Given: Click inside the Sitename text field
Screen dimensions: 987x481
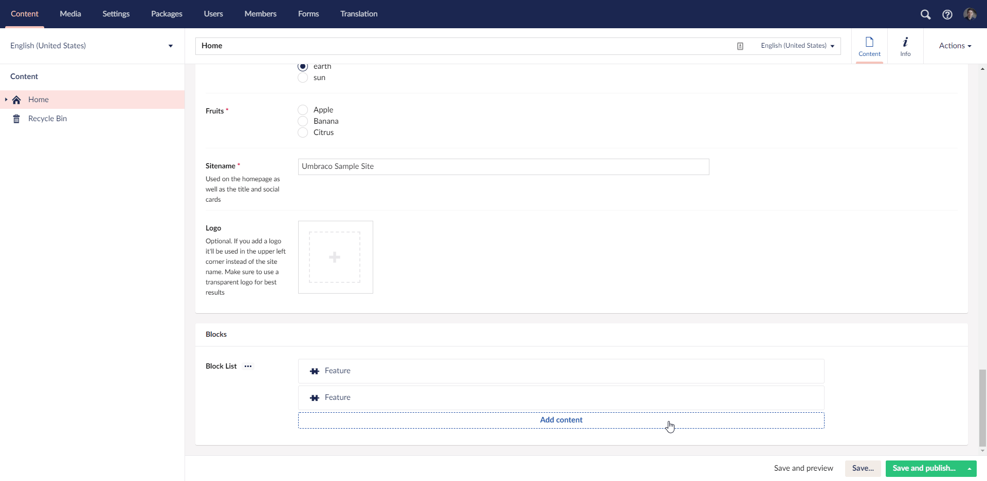Looking at the screenshot, I should tap(503, 166).
